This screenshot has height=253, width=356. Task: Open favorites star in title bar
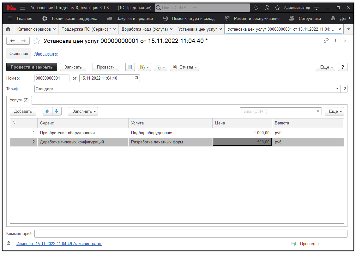(x=277, y=8)
